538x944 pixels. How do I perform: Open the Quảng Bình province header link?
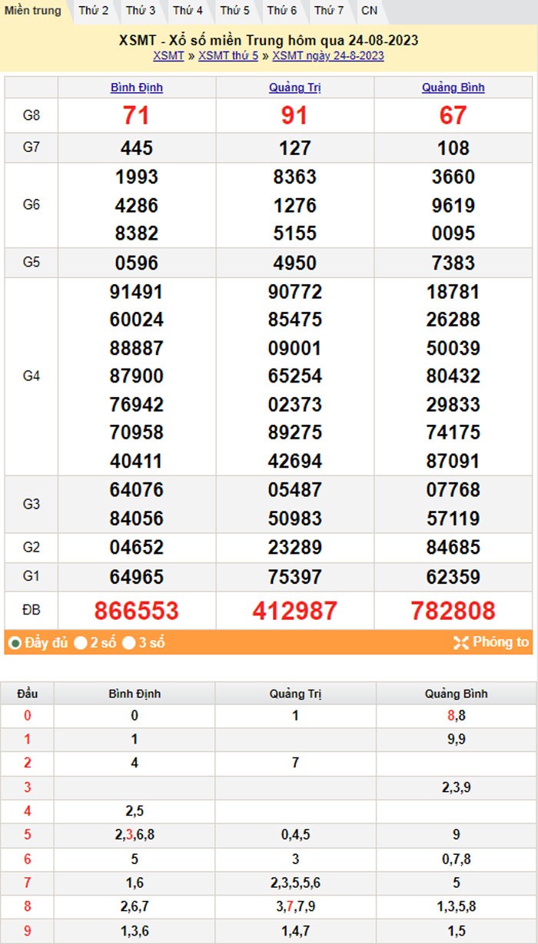coord(453,88)
